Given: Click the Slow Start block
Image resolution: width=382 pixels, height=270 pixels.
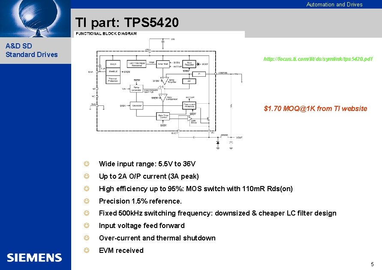Looking at the screenshot, I should coord(163,64).
